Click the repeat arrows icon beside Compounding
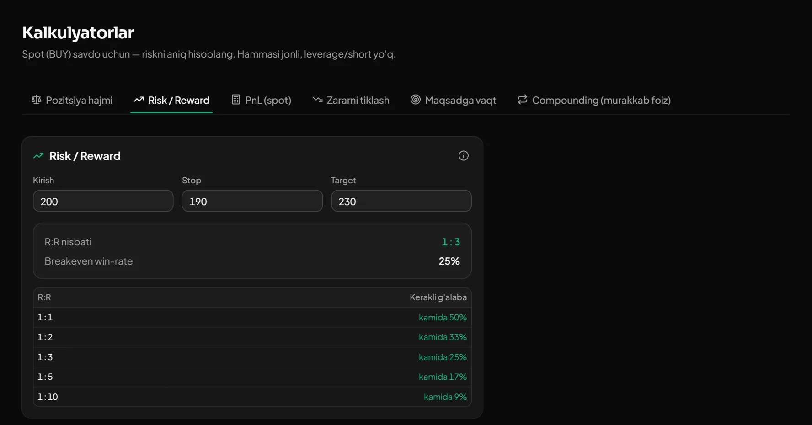 point(522,100)
